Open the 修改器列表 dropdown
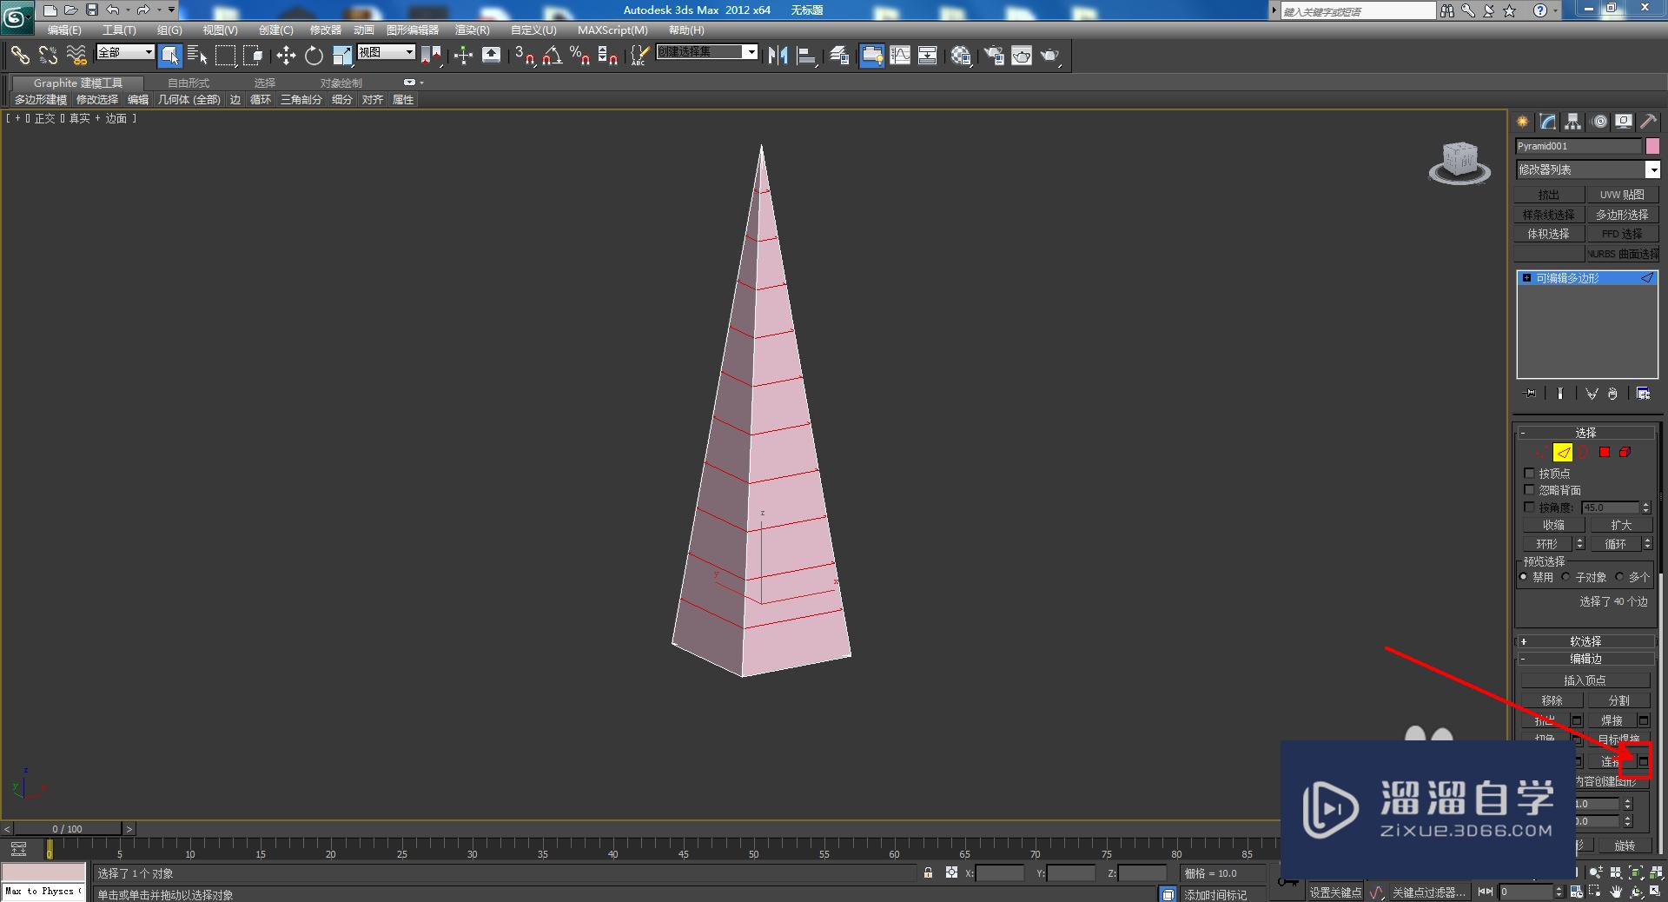 click(x=1587, y=169)
